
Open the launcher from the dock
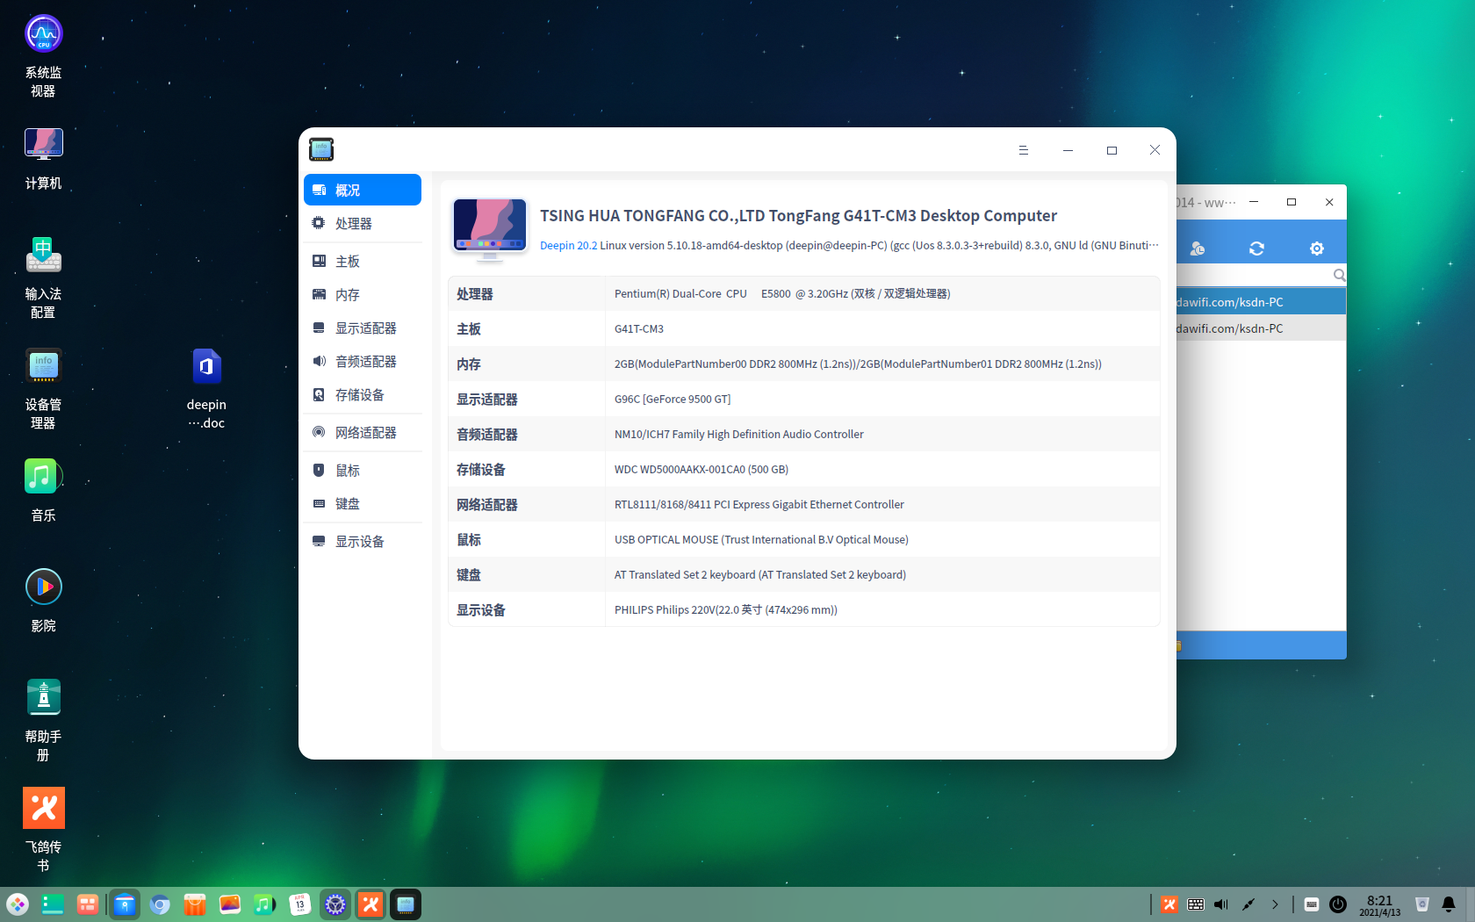pos(18,904)
